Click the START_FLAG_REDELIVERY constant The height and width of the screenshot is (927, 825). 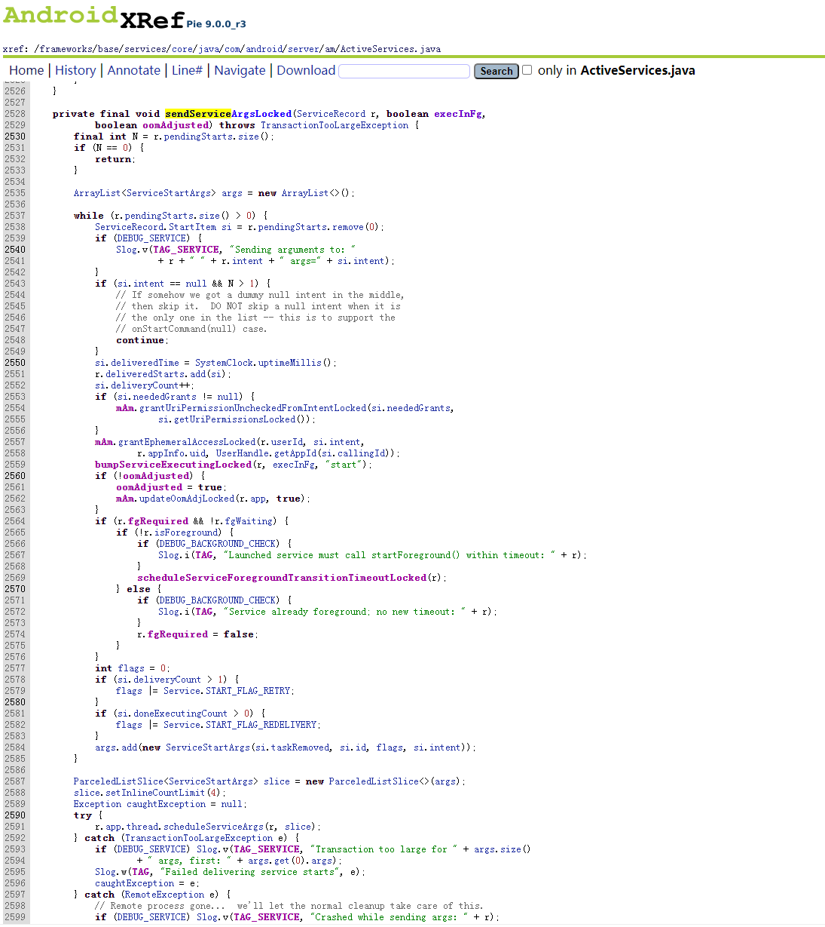pos(261,725)
